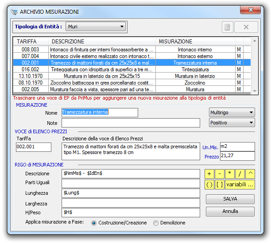Insert round parentheses

(x=209, y=185)
